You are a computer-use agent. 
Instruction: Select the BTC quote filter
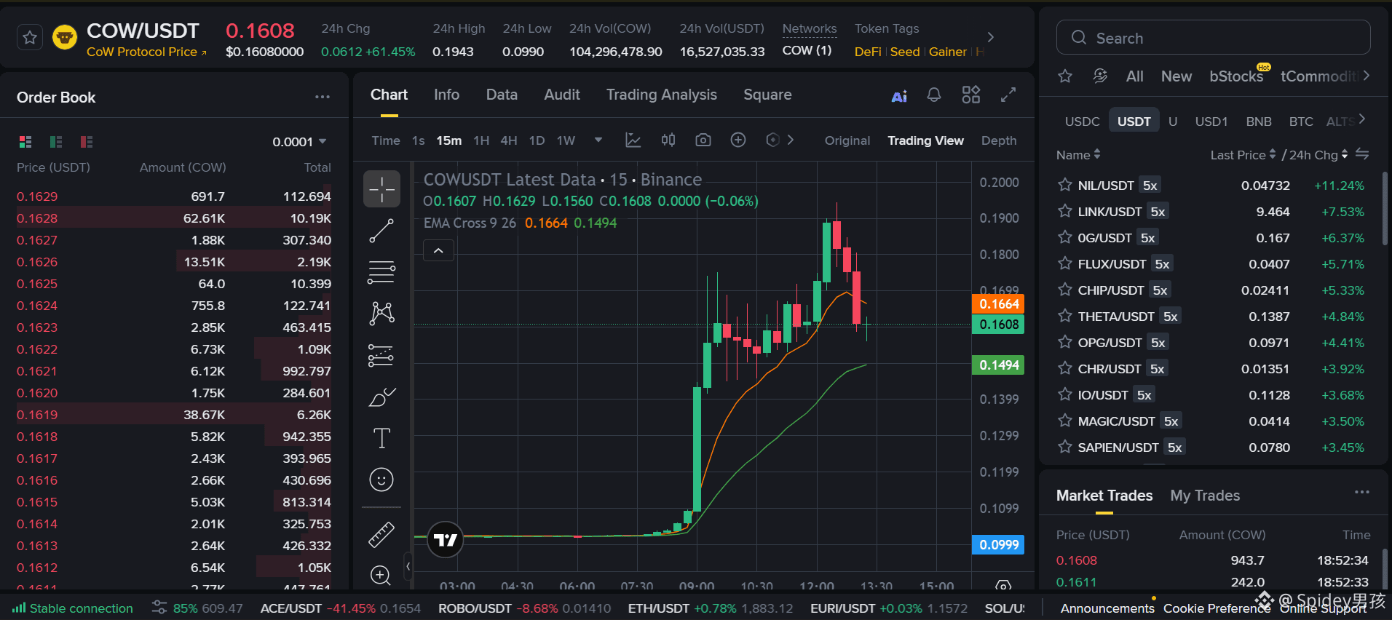(x=1300, y=122)
